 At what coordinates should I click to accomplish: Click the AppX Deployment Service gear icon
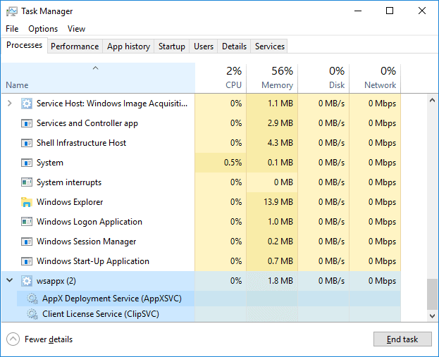click(32, 299)
